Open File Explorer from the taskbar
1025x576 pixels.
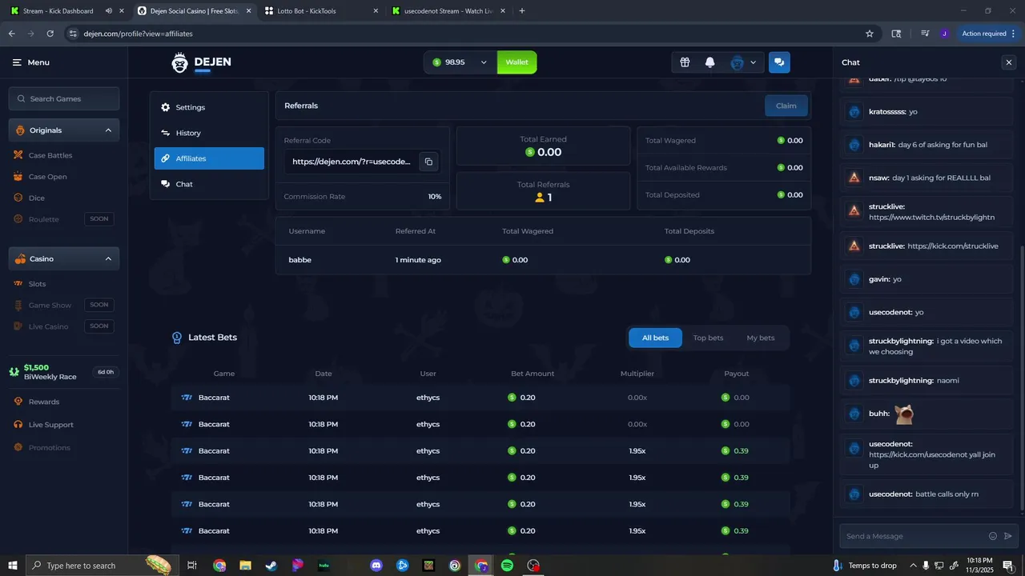tap(246, 566)
